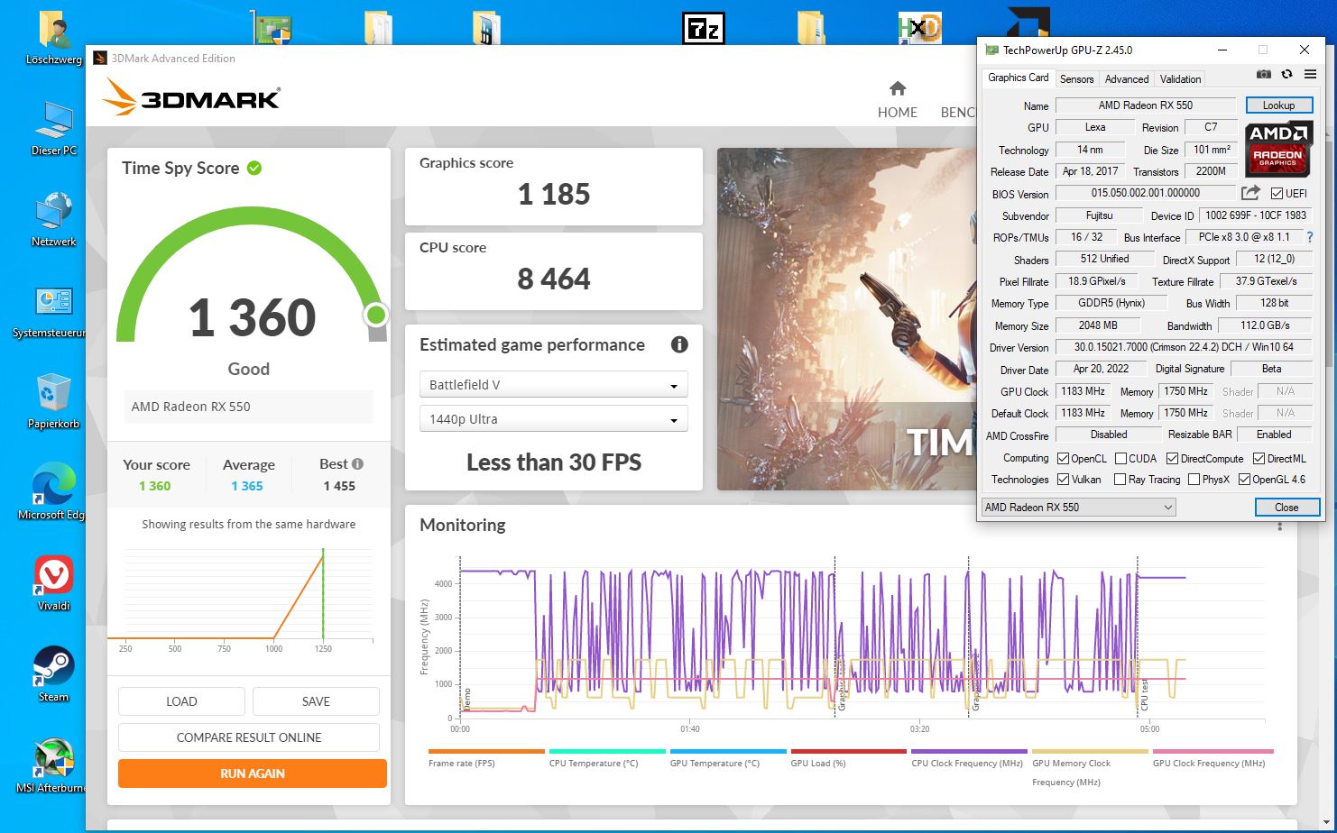Click COMPARE RESULT ONLINE button
Image resolution: width=1337 pixels, height=833 pixels.
coord(249,737)
